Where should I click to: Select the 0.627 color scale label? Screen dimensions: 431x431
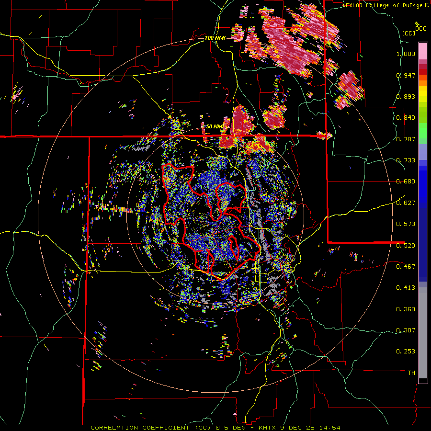406,203
